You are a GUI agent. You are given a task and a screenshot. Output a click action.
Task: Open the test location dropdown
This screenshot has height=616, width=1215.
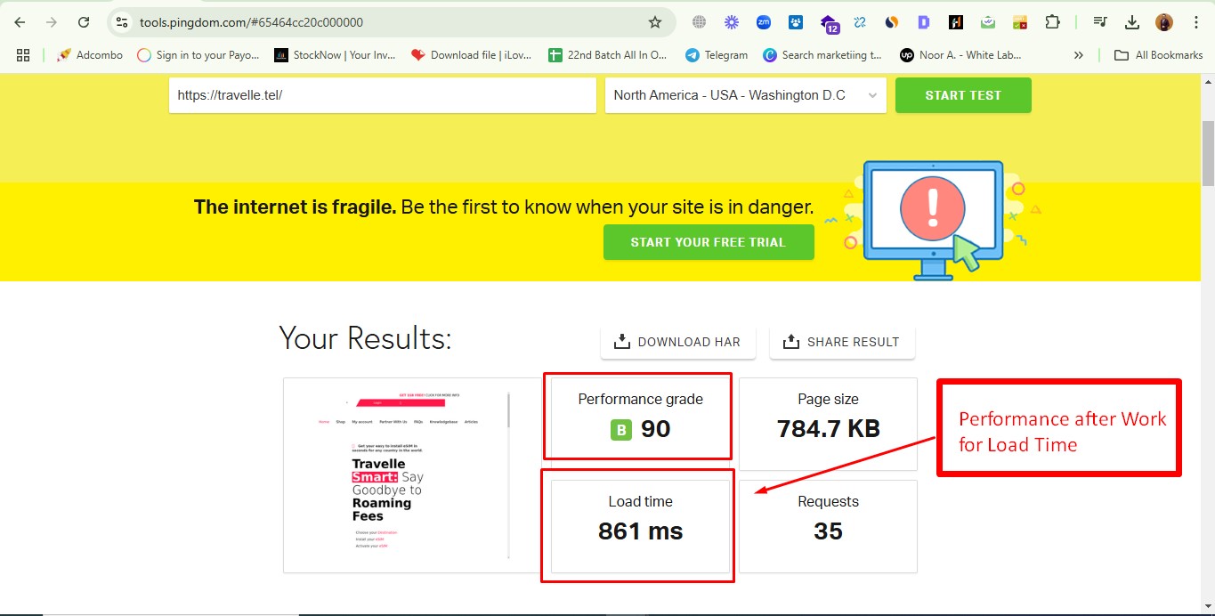(746, 95)
